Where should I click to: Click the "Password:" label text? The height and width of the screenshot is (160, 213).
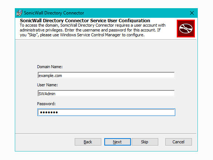point(46,104)
